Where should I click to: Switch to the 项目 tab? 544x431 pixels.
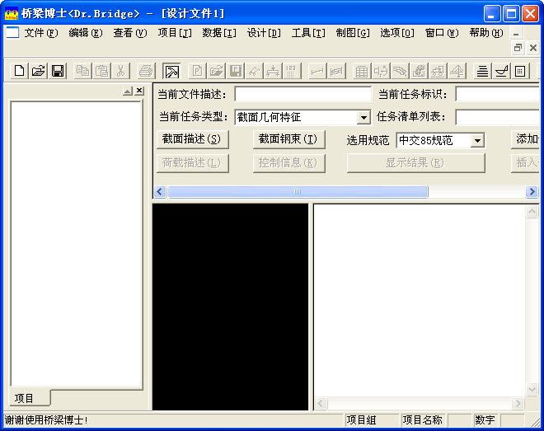(25, 398)
